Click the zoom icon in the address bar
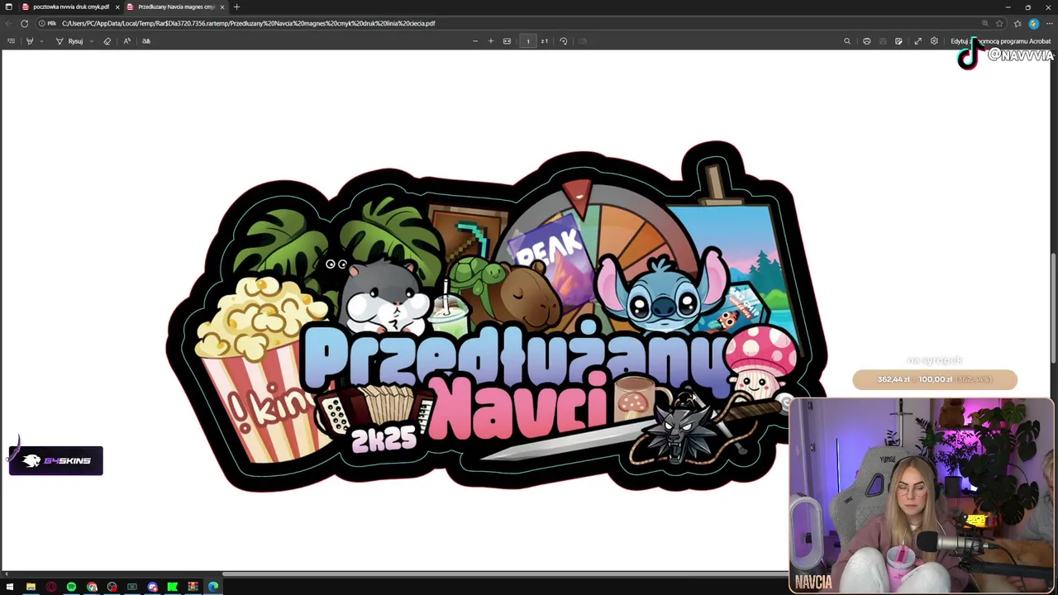Viewport: 1058px width, 595px height. click(x=984, y=23)
